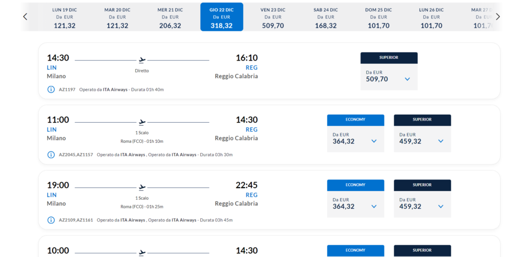This screenshot has width=531, height=257.
Task: Click airplane icon on 19:00 flight
Action: click(x=142, y=187)
